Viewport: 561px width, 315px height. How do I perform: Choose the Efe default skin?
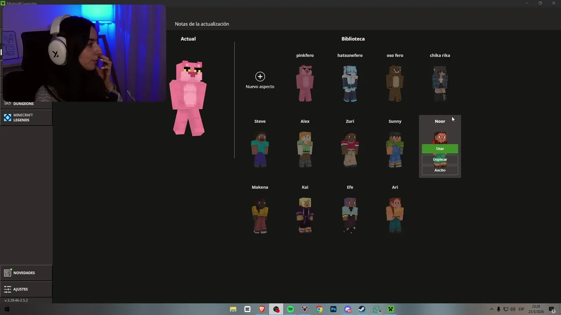(x=350, y=215)
